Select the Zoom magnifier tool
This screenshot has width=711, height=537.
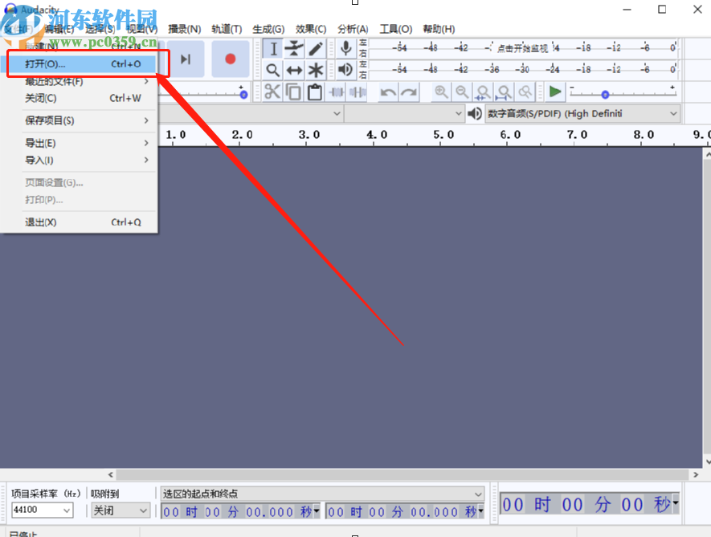(x=273, y=70)
